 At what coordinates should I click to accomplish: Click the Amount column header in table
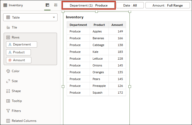pos(117,25)
